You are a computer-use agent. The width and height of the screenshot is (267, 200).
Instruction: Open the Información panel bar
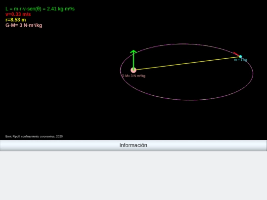point(133,145)
